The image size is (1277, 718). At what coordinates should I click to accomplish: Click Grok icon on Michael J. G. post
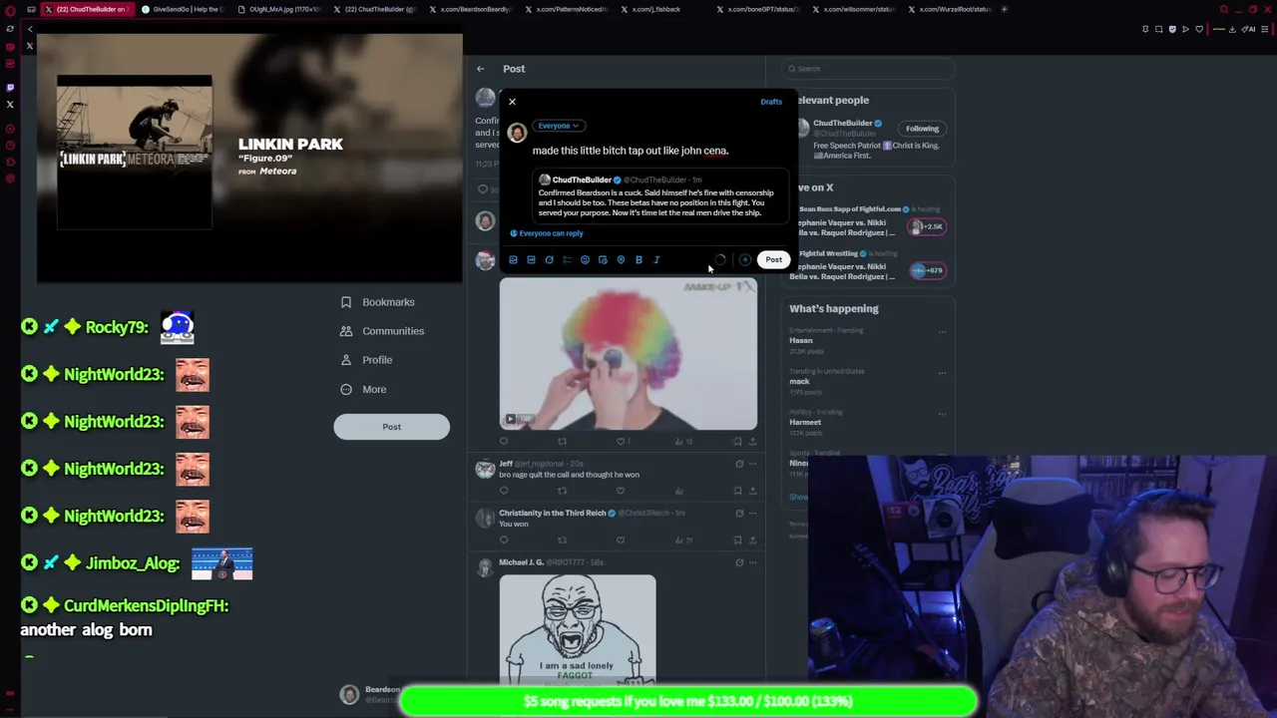739,562
